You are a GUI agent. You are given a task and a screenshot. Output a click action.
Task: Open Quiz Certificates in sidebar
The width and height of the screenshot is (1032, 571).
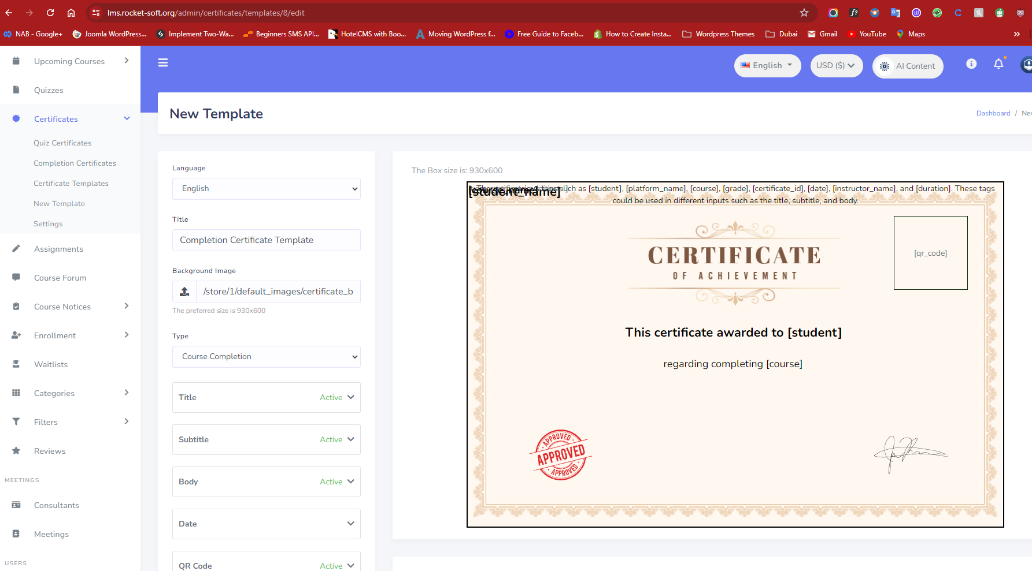click(x=62, y=143)
